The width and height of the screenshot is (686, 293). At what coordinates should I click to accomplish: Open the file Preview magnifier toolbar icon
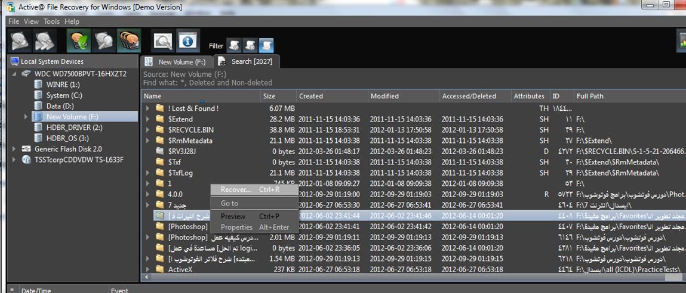pyautogui.click(x=162, y=41)
